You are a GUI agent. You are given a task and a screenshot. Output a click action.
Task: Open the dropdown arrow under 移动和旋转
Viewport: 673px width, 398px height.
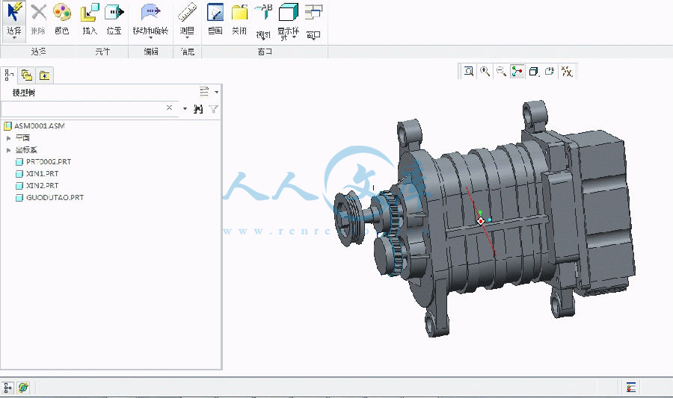[x=150, y=38]
